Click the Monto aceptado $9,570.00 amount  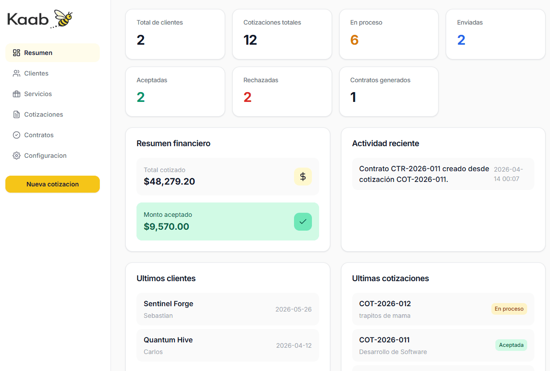[x=166, y=227]
